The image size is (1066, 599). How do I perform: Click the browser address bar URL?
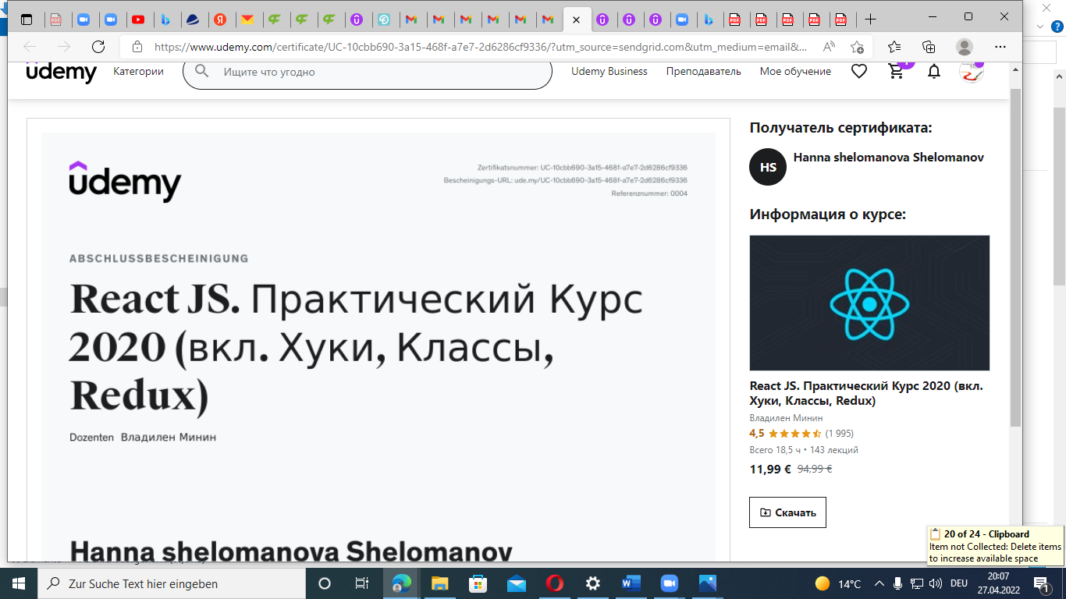coord(480,47)
